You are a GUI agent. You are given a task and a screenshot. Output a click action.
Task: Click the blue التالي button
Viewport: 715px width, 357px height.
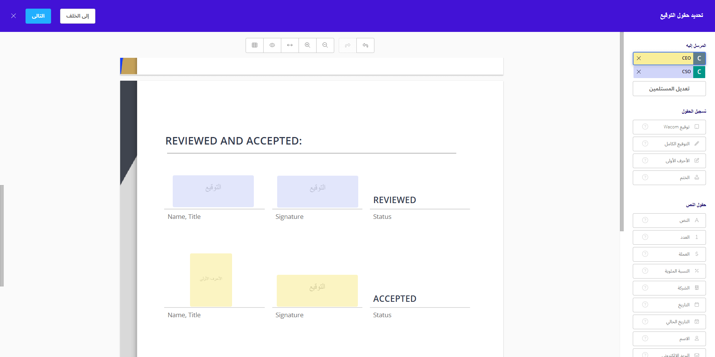click(x=38, y=16)
